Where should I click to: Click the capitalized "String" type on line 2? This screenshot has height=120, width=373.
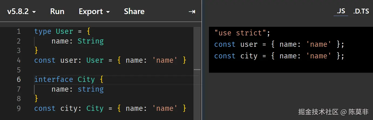pos(90,41)
